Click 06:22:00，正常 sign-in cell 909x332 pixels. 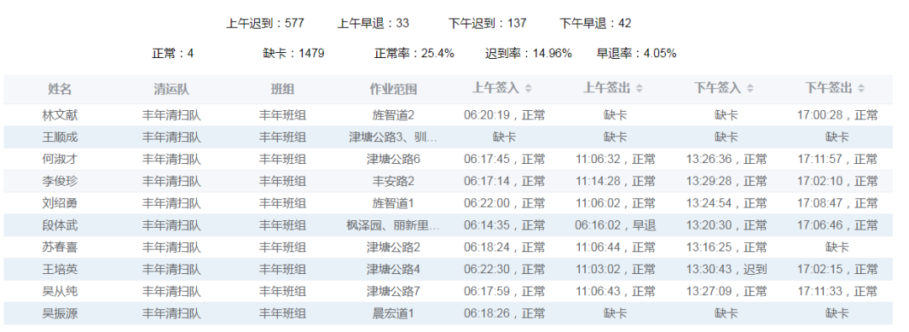504,203
